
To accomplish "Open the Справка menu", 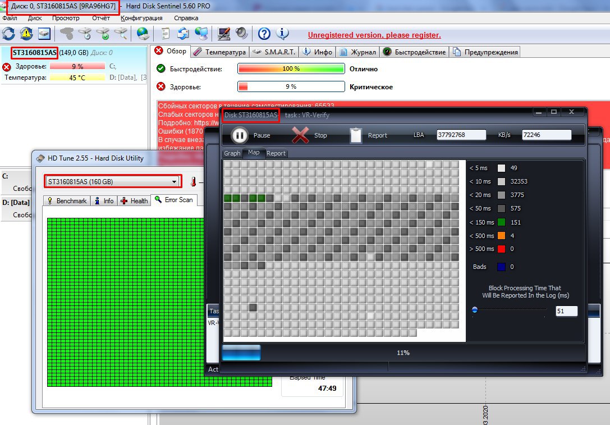I will 186,18.
